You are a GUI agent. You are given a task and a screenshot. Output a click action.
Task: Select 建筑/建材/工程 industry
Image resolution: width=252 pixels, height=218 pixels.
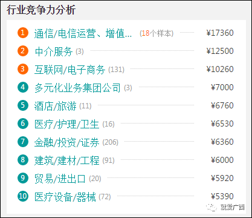pos(66,160)
